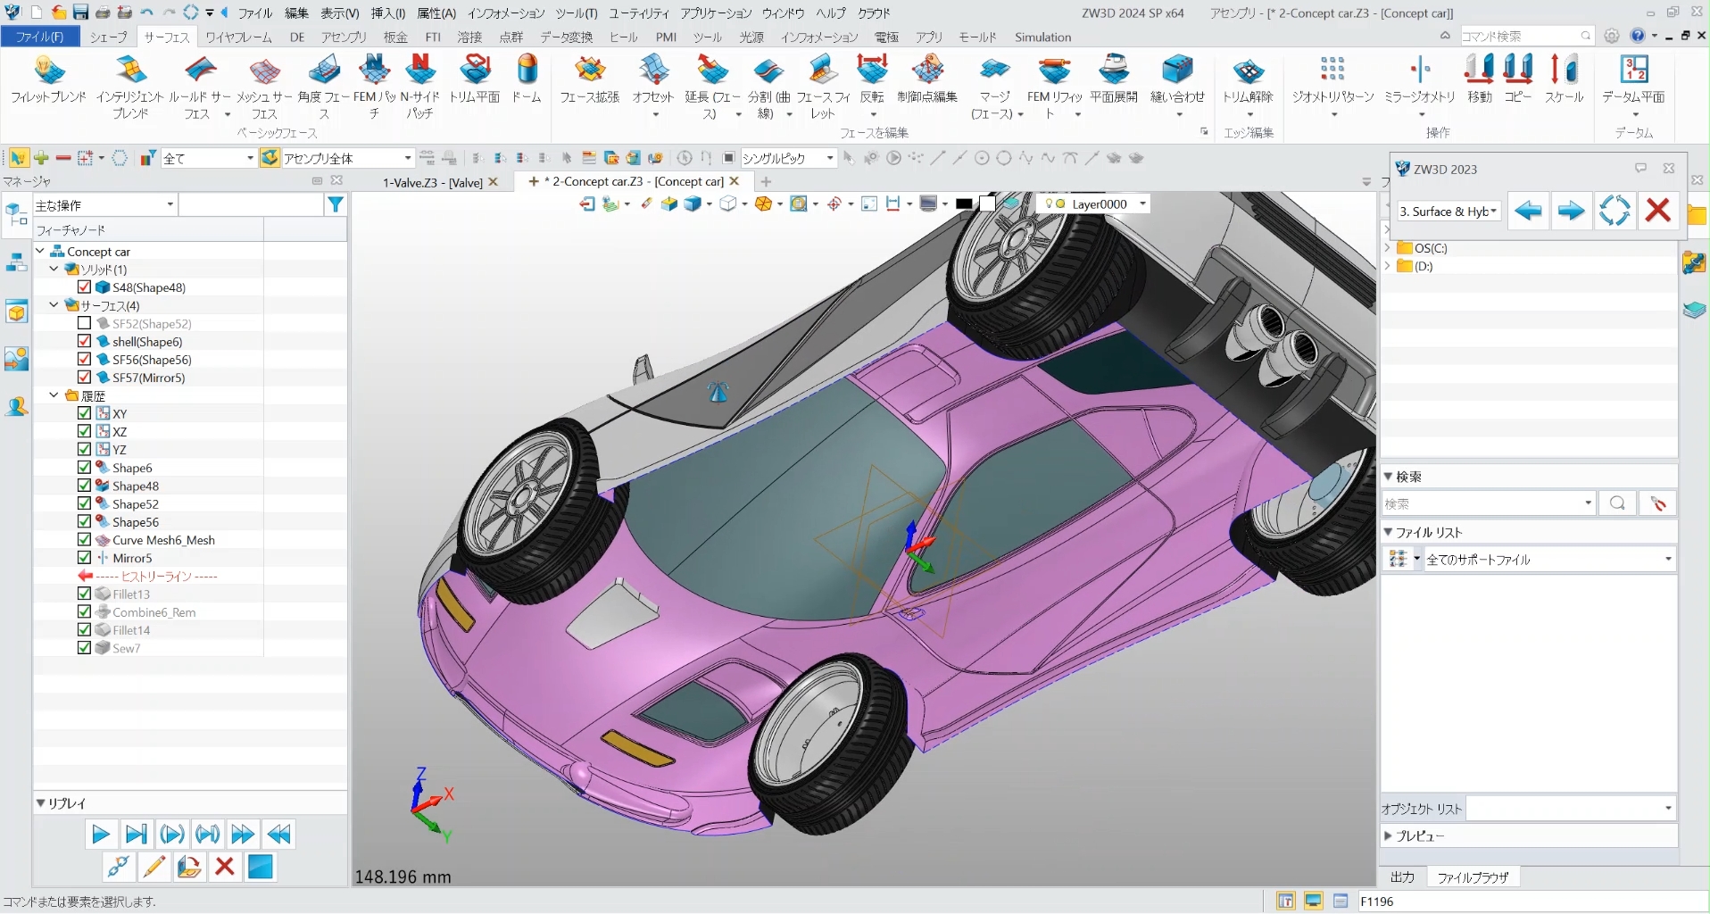This screenshot has width=1710, height=914.
Task: Choose the ルールドサーフェス tool
Action: tap(199, 87)
